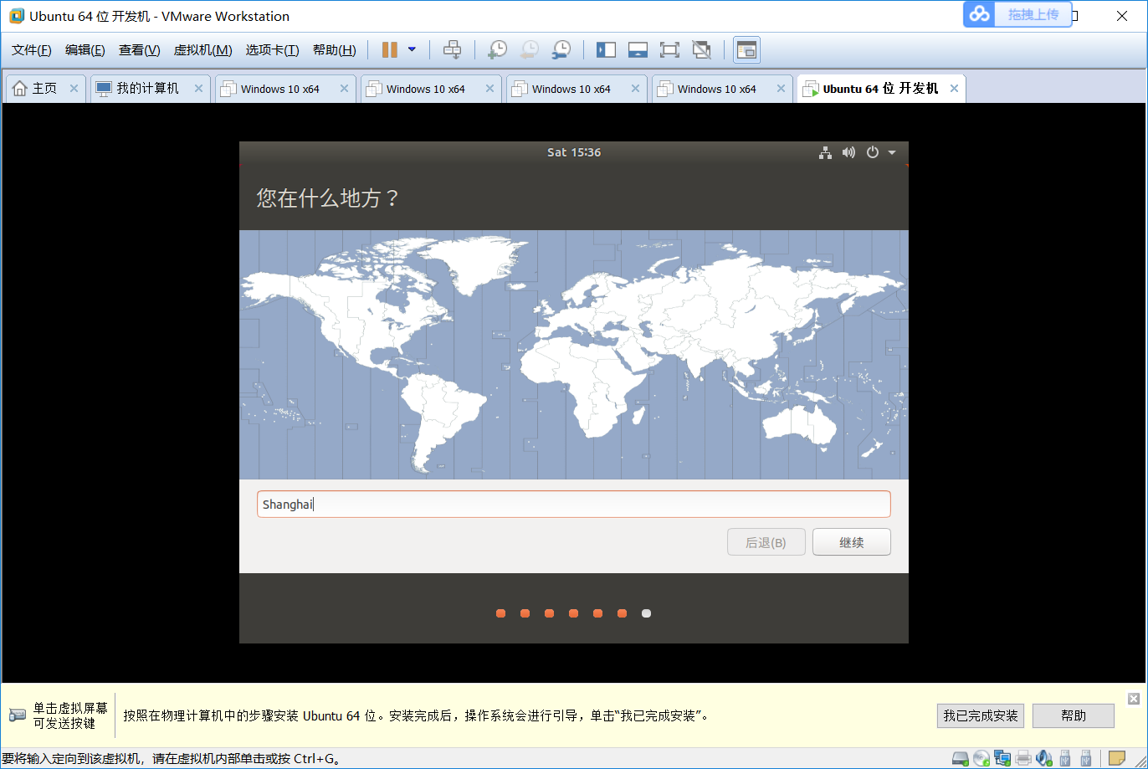Click the pause virtual machine icon
The width and height of the screenshot is (1148, 769).
click(x=389, y=50)
